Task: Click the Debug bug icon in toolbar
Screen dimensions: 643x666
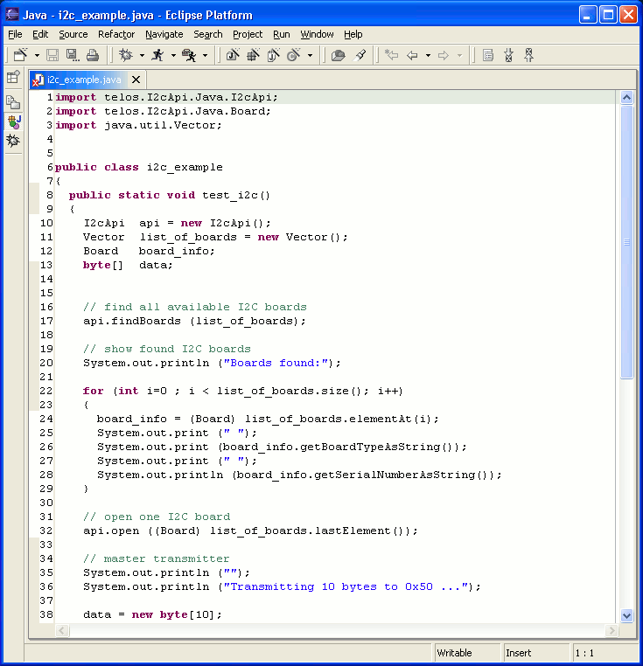Action: pyautogui.click(x=126, y=55)
